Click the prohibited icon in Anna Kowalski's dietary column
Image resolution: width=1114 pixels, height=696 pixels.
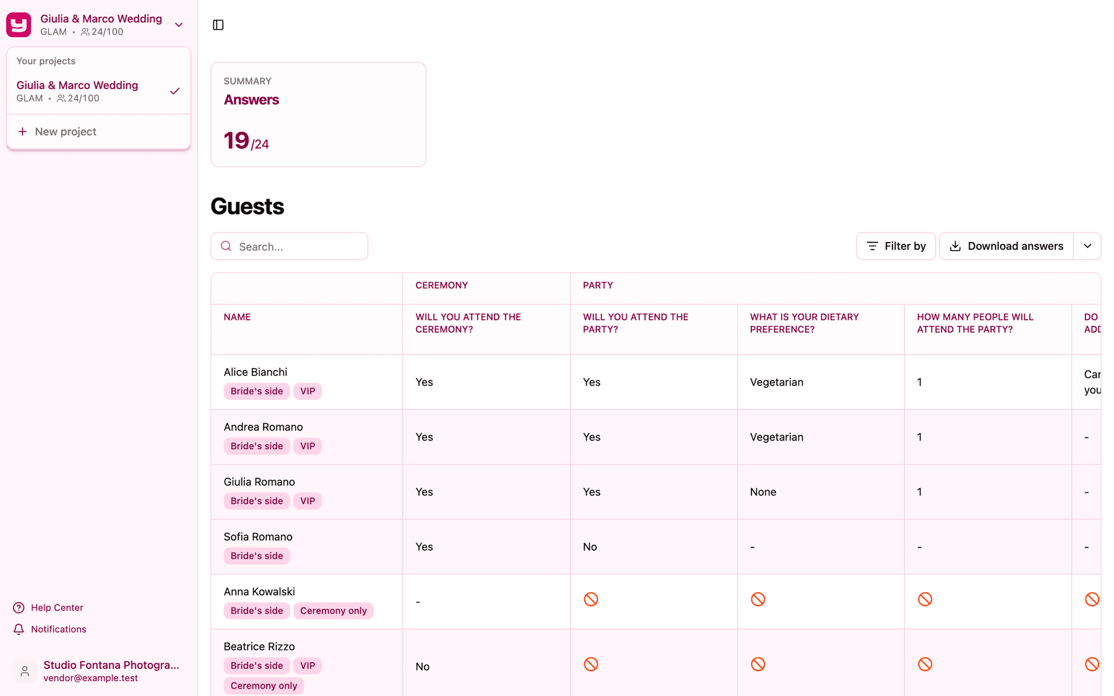pyautogui.click(x=758, y=599)
